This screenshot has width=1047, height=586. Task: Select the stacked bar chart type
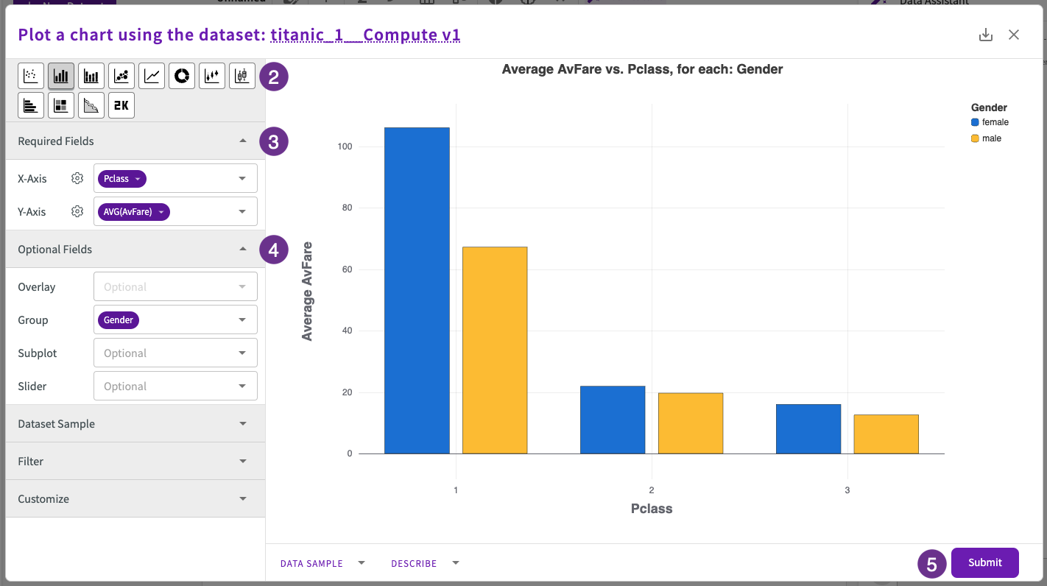coord(91,75)
